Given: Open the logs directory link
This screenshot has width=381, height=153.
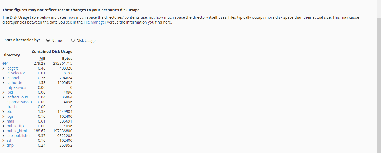Looking at the screenshot, I should point(10,116).
